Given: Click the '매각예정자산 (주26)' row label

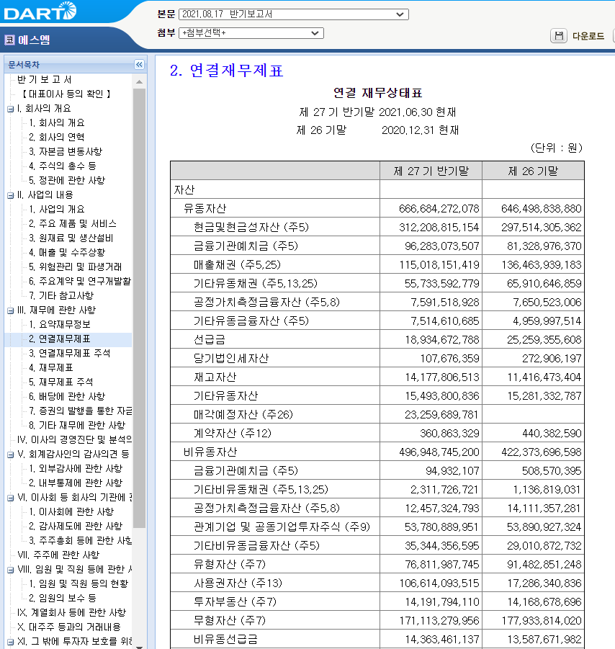Looking at the screenshot, I should 243,415.
